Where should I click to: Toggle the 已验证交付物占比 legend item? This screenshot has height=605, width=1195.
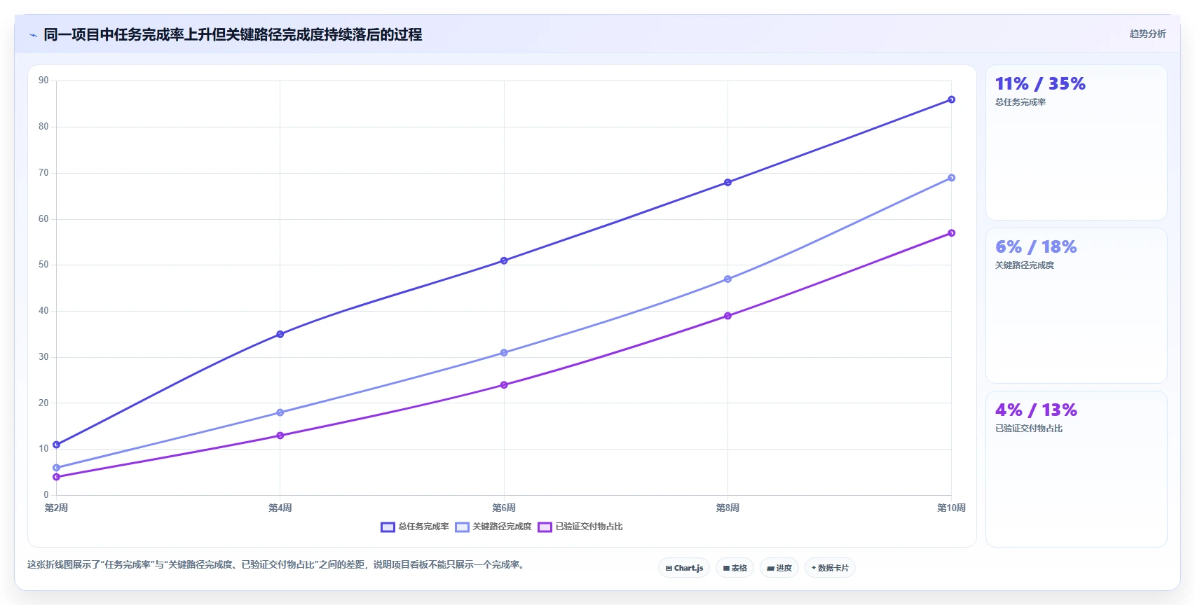580,527
